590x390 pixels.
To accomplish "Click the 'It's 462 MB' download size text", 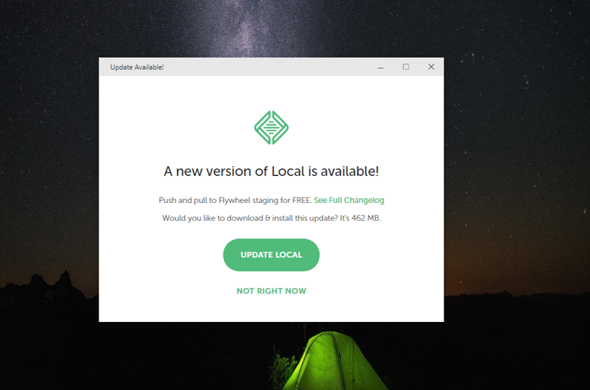I will (360, 218).
